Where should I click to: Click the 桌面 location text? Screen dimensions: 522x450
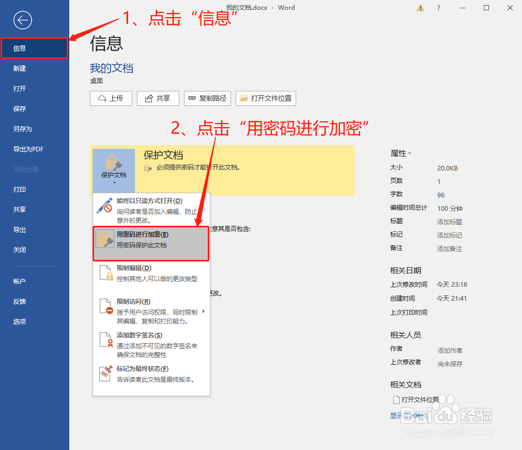click(97, 81)
